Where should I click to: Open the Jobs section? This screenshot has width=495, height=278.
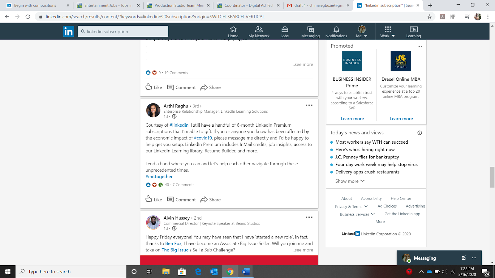tap(285, 32)
